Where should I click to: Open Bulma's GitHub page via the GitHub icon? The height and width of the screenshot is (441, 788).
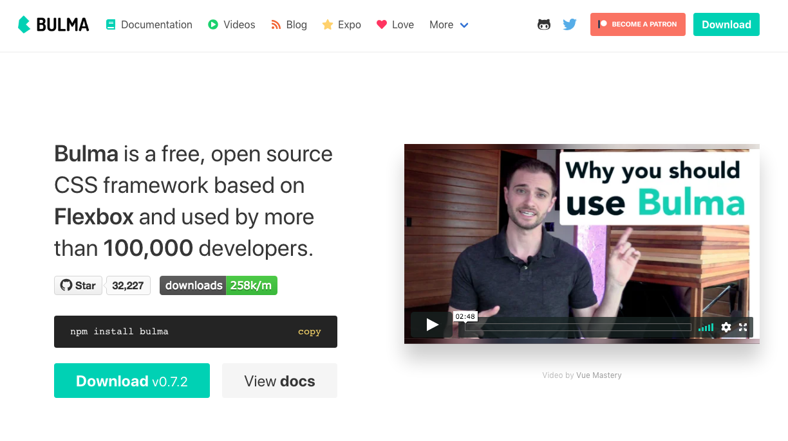click(x=544, y=24)
